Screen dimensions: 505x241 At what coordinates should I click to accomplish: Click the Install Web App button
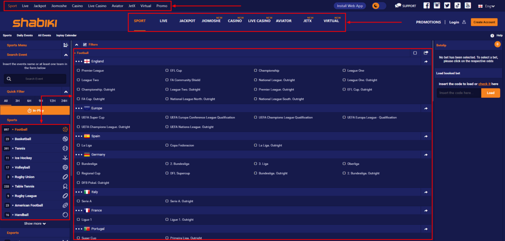[350, 6]
